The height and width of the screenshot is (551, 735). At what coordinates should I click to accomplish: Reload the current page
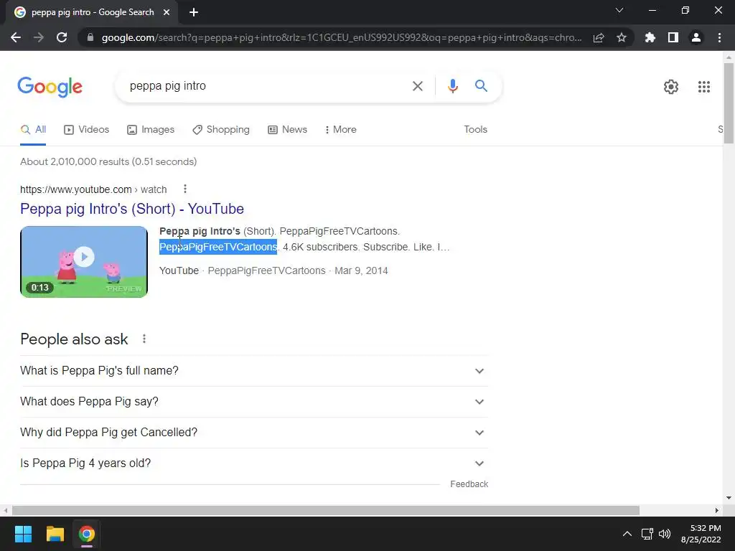coord(62,37)
